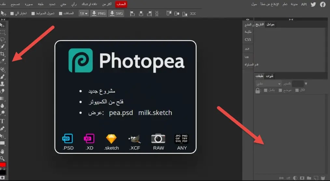Create new layer icon
This screenshot has width=330, height=181.
click(x=316, y=178)
